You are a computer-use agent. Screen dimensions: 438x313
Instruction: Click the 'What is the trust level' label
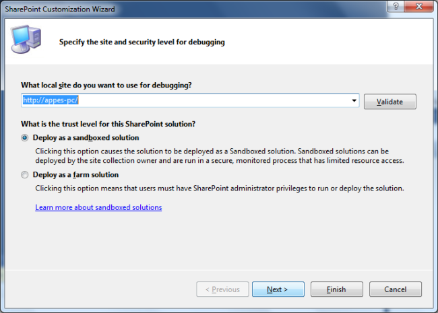(x=108, y=124)
